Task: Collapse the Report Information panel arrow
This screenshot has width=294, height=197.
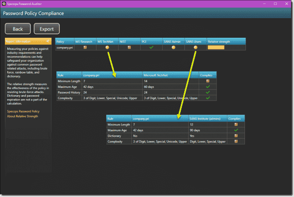Action: (x=48, y=42)
